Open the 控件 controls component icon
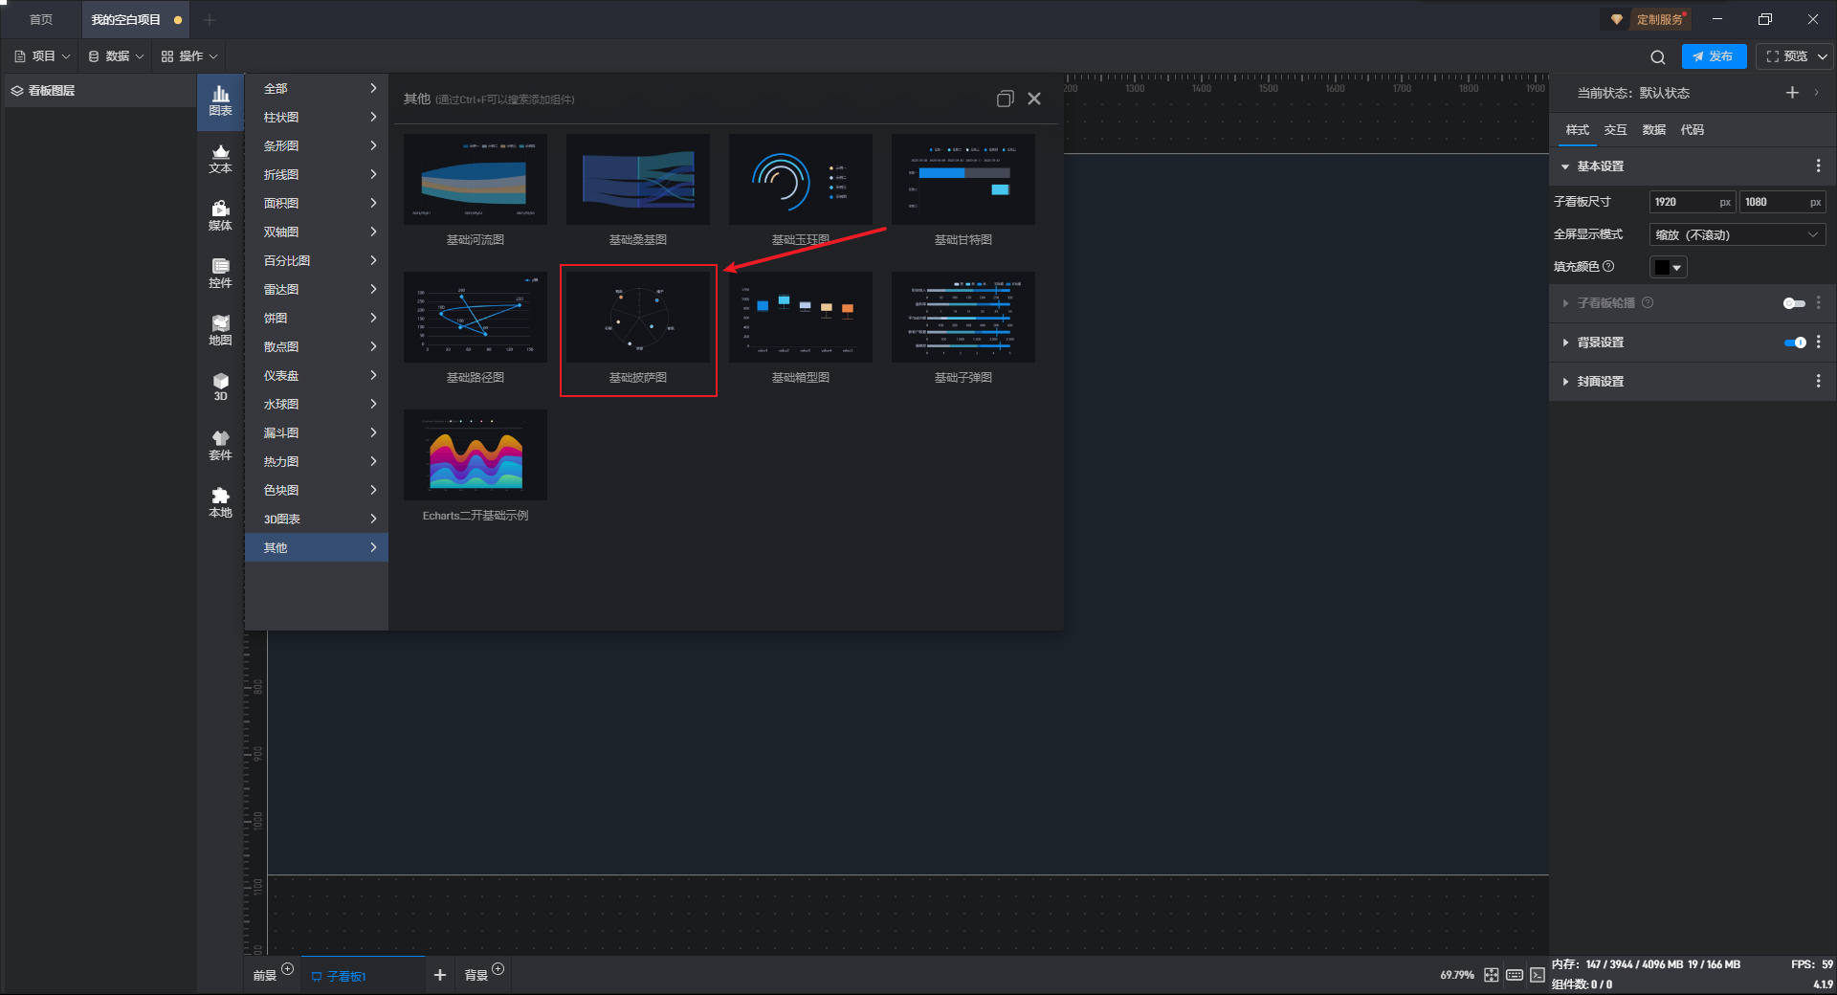Screen dimensions: 1837x995 click(220, 274)
